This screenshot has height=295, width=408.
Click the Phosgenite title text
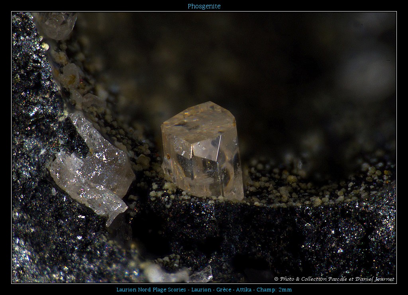[x=204, y=6]
